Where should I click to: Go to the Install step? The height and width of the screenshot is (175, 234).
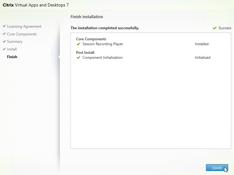tap(12, 49)
